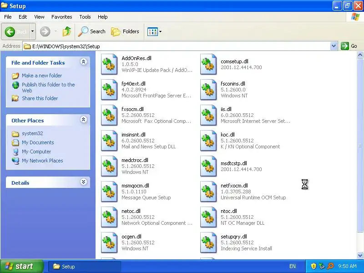Click the setupqry.dll file name text

pos(234,237)
